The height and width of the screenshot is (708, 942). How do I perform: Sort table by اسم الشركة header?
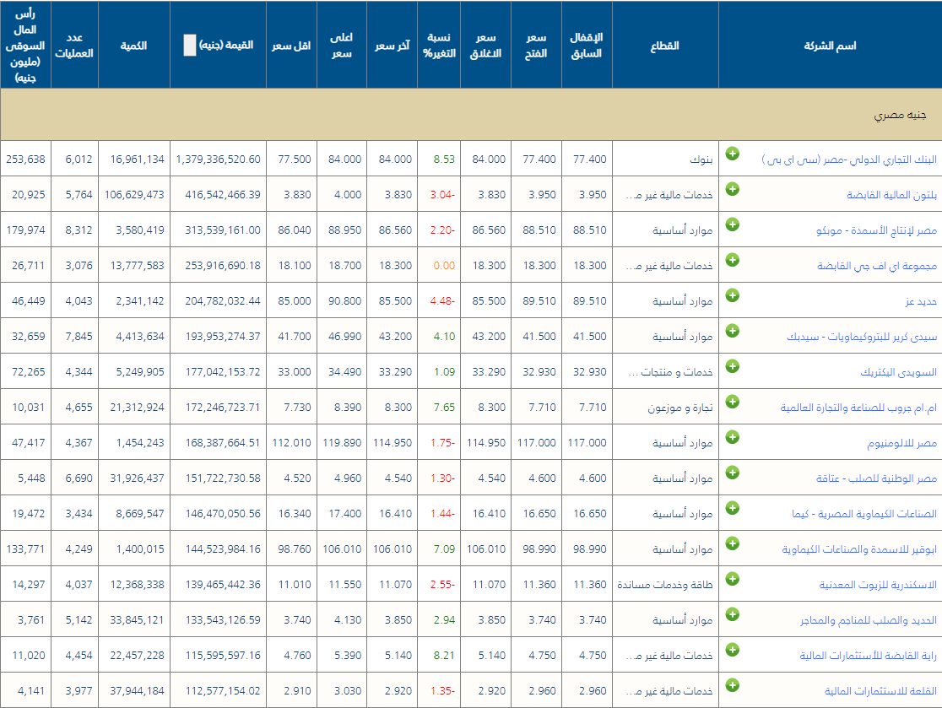click(x=829, y=46)
